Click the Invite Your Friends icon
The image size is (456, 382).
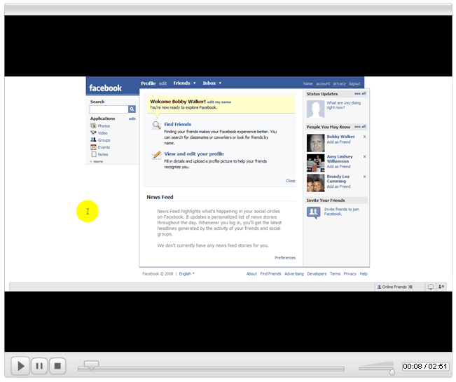point(314,212)
